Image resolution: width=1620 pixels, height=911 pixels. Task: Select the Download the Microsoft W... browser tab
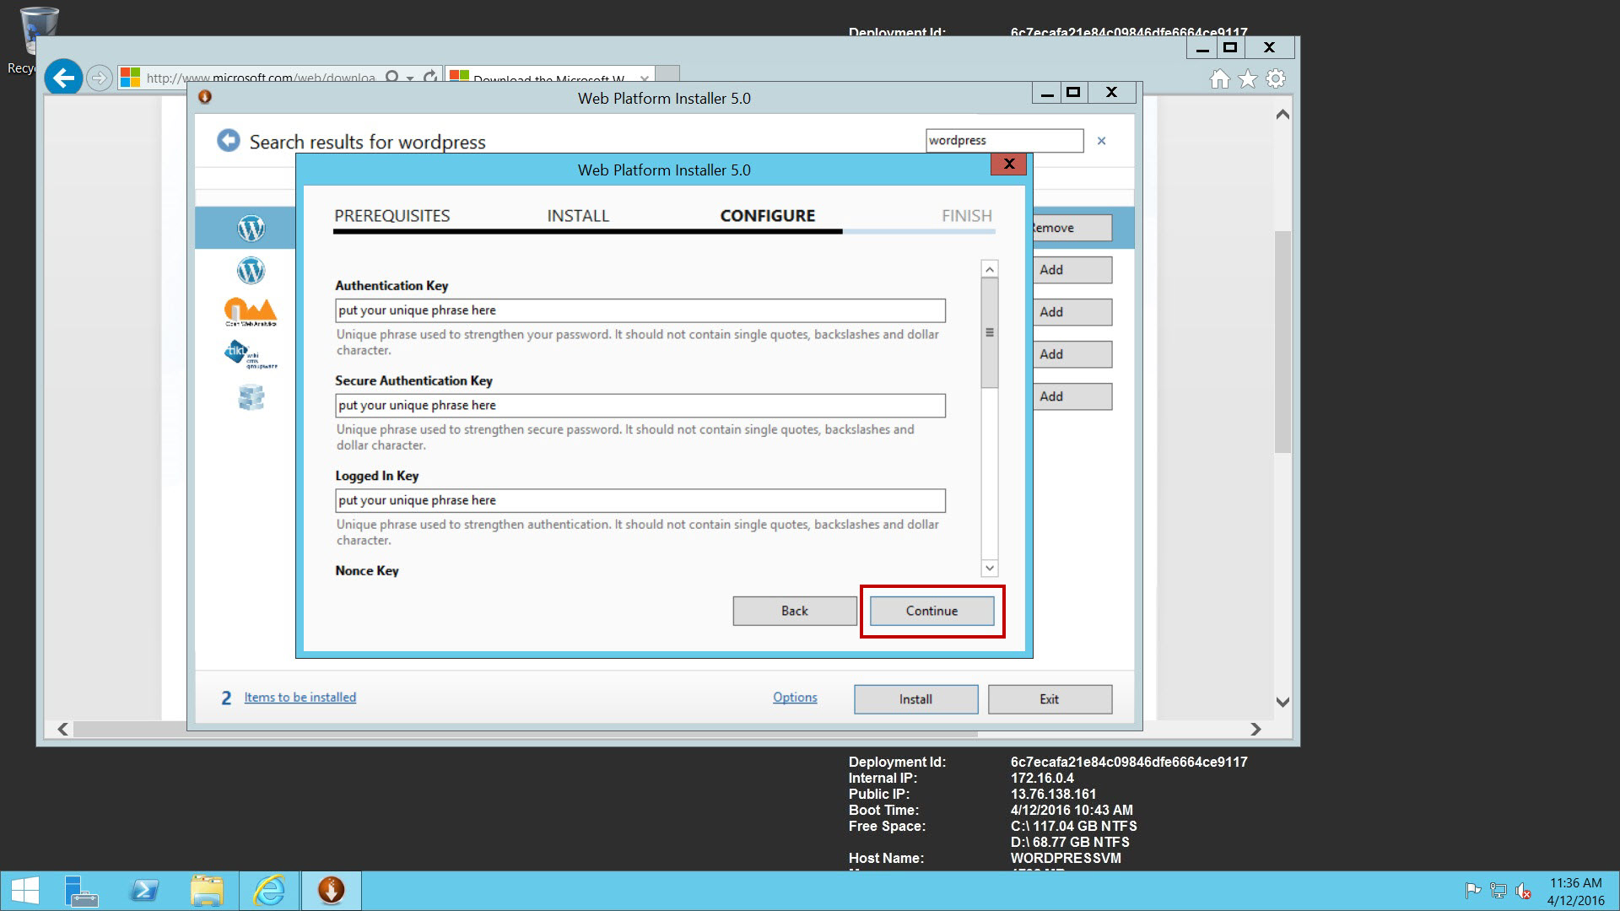548,78
